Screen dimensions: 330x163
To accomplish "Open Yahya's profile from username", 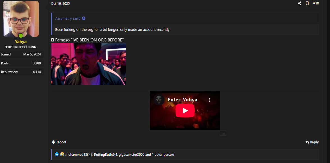I will click(x=21, y=42).
